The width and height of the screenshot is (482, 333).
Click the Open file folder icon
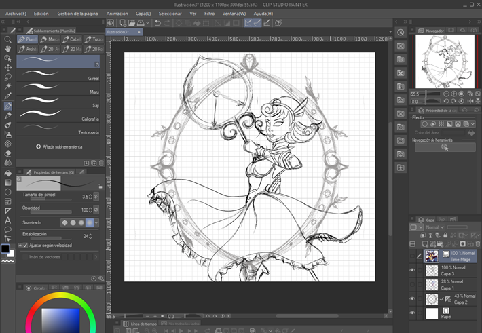pos(132,23)
